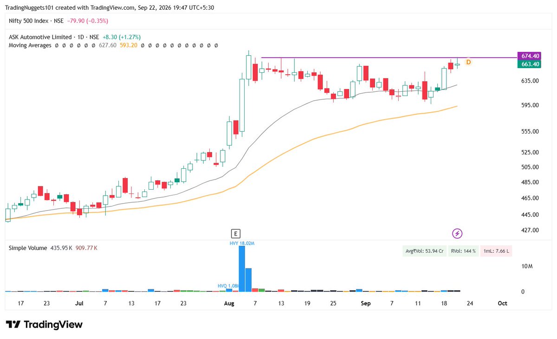Click the 595.00 price axis label
This screenshot has height=339, width=557.
pos(530,105)
